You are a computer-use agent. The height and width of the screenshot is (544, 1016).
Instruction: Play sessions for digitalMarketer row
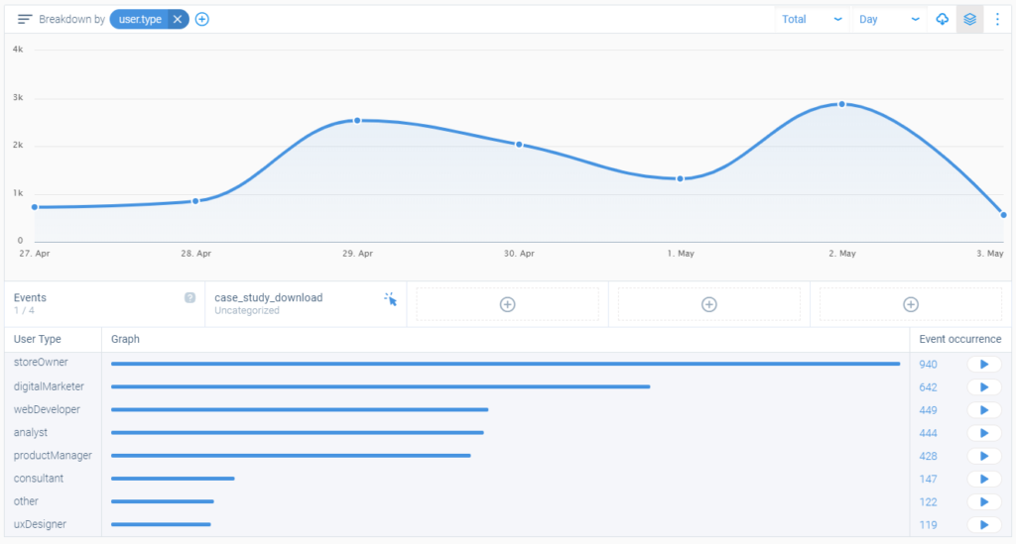(x=983, y=387)
